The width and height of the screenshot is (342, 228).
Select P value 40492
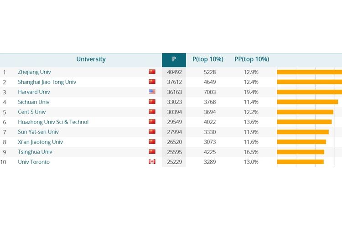pos(175,72)
